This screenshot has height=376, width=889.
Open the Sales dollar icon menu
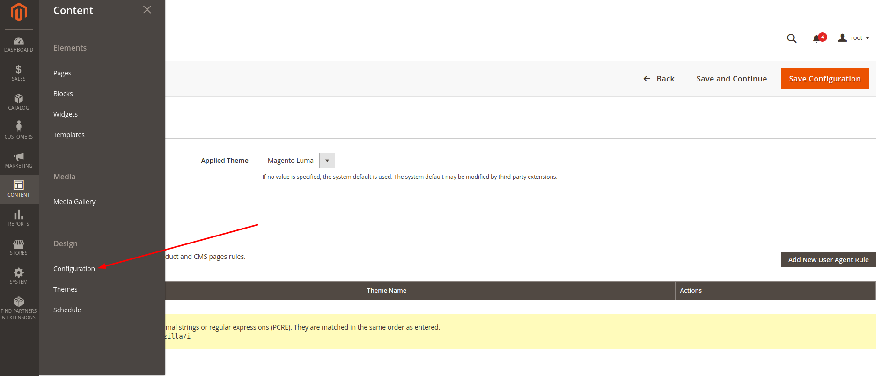point(19,73)
